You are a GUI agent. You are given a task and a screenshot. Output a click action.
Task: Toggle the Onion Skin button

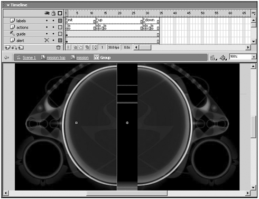76,48
